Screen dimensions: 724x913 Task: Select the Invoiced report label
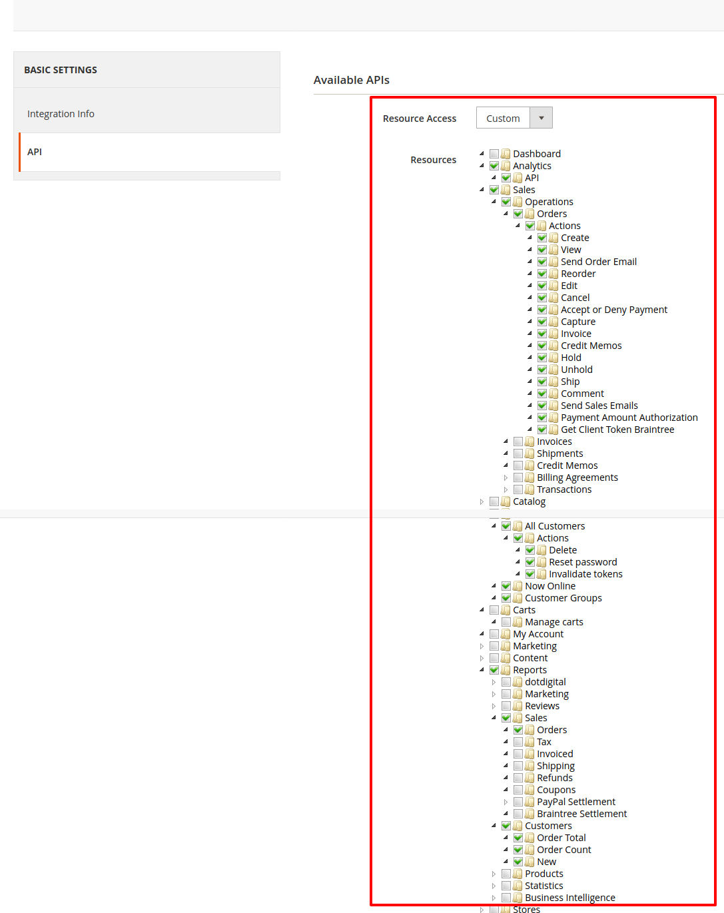point(555,754)
